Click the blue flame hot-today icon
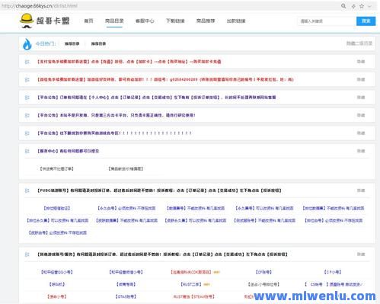The width and height of the screenshot is (380, 304). point(27,44)
